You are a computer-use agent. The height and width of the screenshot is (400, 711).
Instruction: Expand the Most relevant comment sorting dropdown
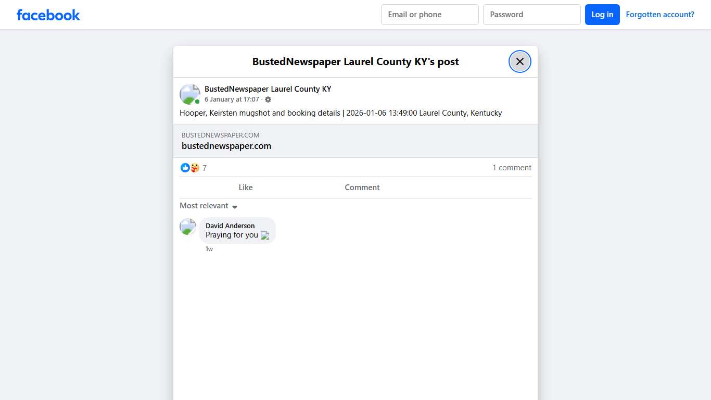[209, 206]
